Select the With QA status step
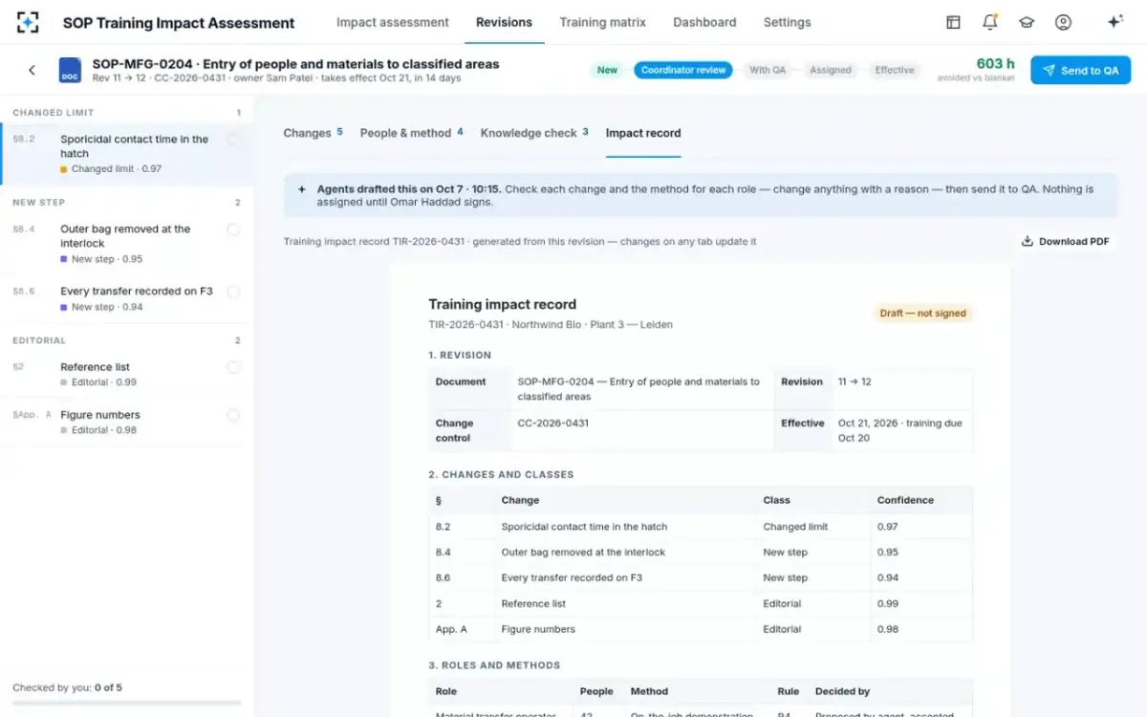The height and width of the screenshot is (717, 1147). click(x=768, y=70)
